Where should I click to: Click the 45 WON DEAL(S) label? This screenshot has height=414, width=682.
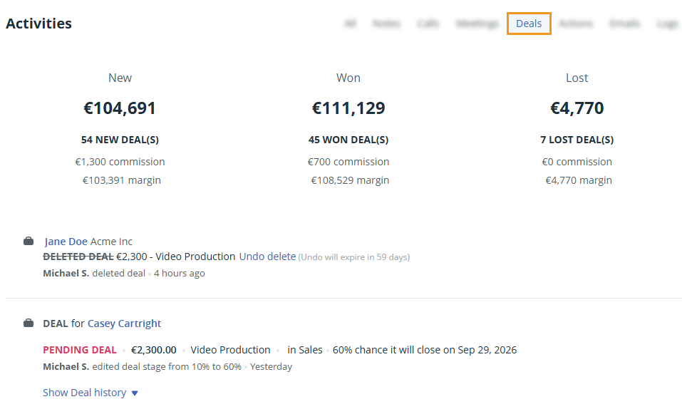point(348,140)
